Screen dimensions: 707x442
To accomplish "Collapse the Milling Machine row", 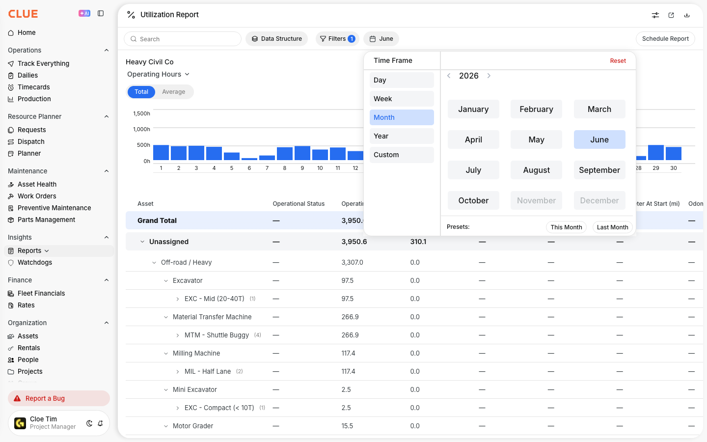I will pyautogui.click(x=166, y=353).
